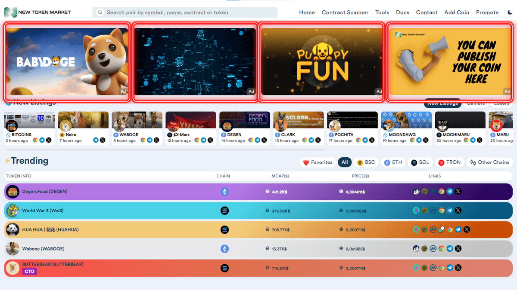This screenshot has height=290, width=517.
Task: Open the Home menu item
Action: click(307, 12)
